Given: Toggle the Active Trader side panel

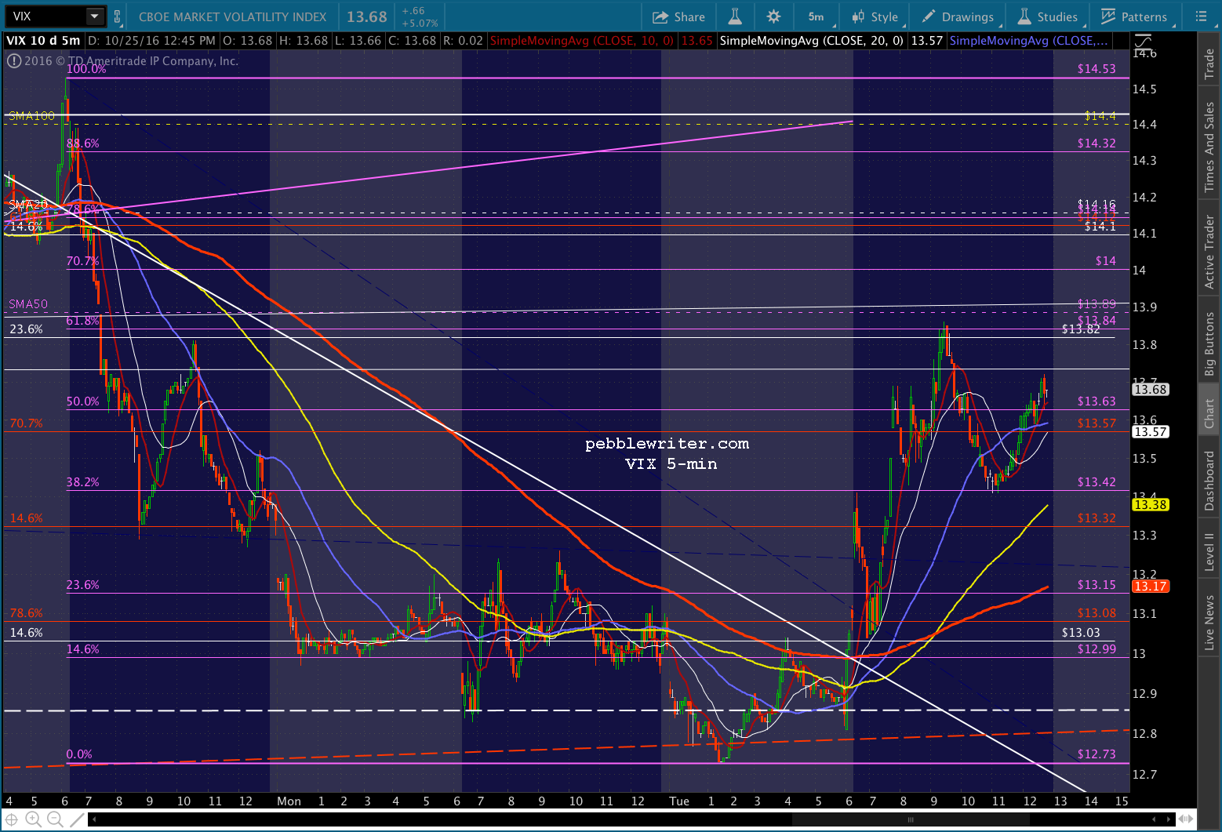Looking at the screenshot, I should (x=1209, y=253).
